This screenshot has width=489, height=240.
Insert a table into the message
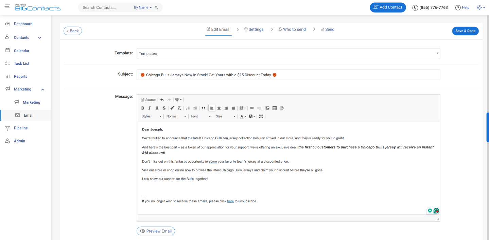(x=275, y=108)
